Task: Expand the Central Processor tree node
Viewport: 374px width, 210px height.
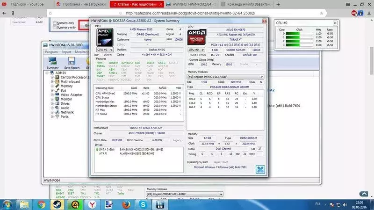Action: point(52,77)
